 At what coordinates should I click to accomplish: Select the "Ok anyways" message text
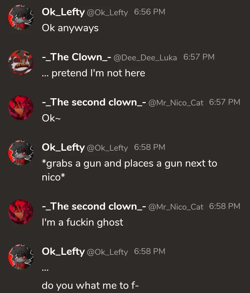click(x=70, y=28)
